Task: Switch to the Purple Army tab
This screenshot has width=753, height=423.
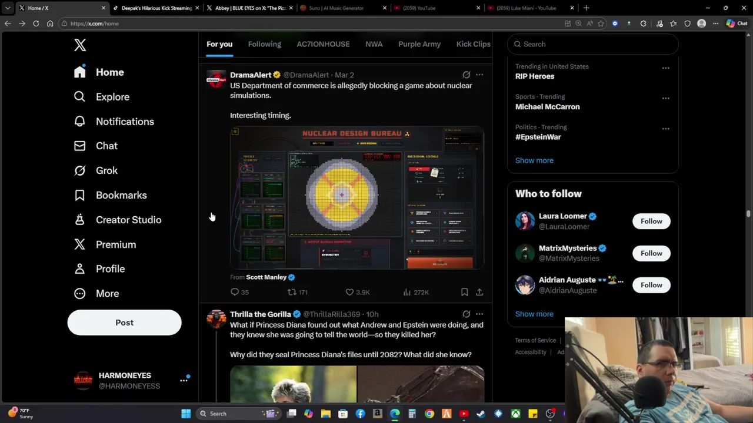Action: (419, 44)
